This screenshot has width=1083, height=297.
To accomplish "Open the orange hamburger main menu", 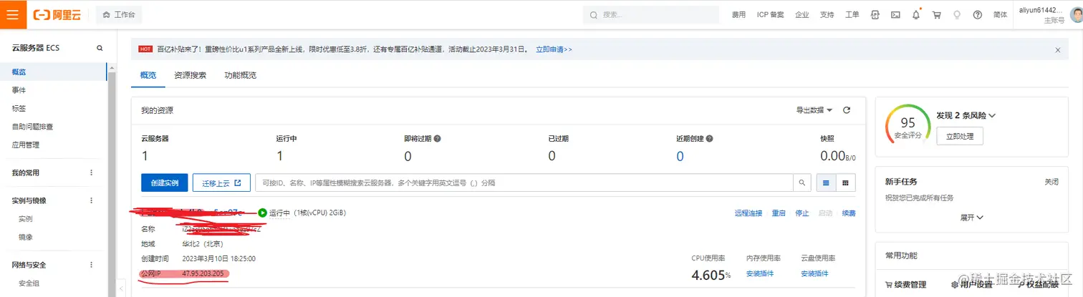I will click(x=12, y=14).
